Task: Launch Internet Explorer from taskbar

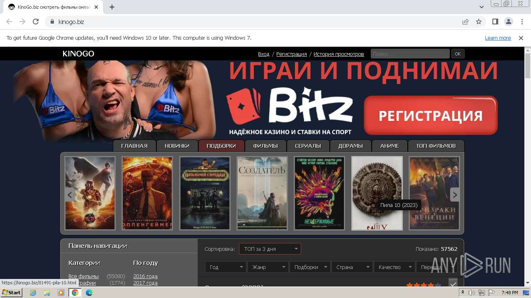Action: pos(33,293)
